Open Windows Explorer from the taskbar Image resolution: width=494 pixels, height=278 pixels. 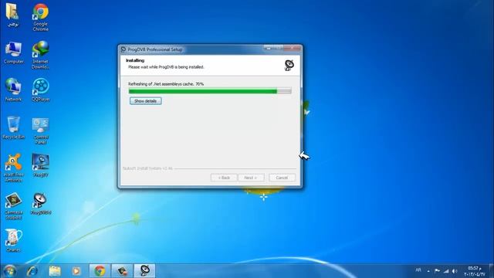55,271
